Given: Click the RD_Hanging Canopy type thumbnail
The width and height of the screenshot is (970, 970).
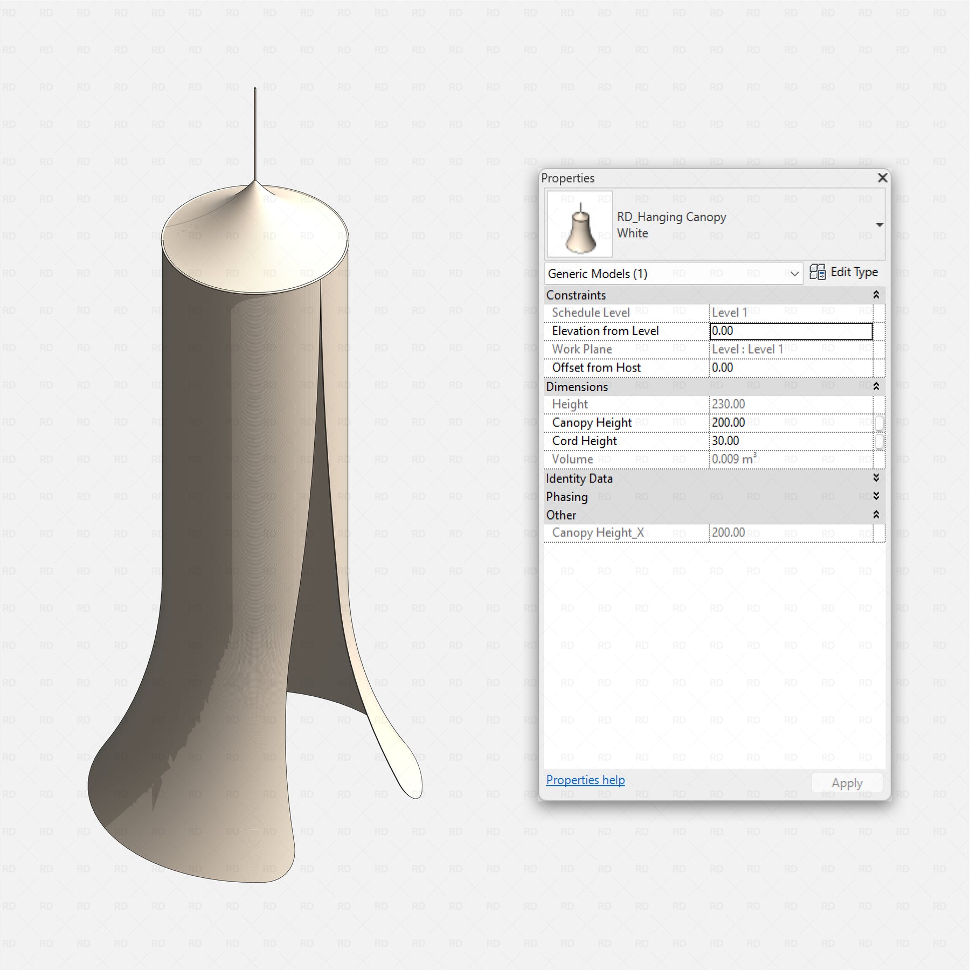Looking at the screenshot, I should (580, 224).
